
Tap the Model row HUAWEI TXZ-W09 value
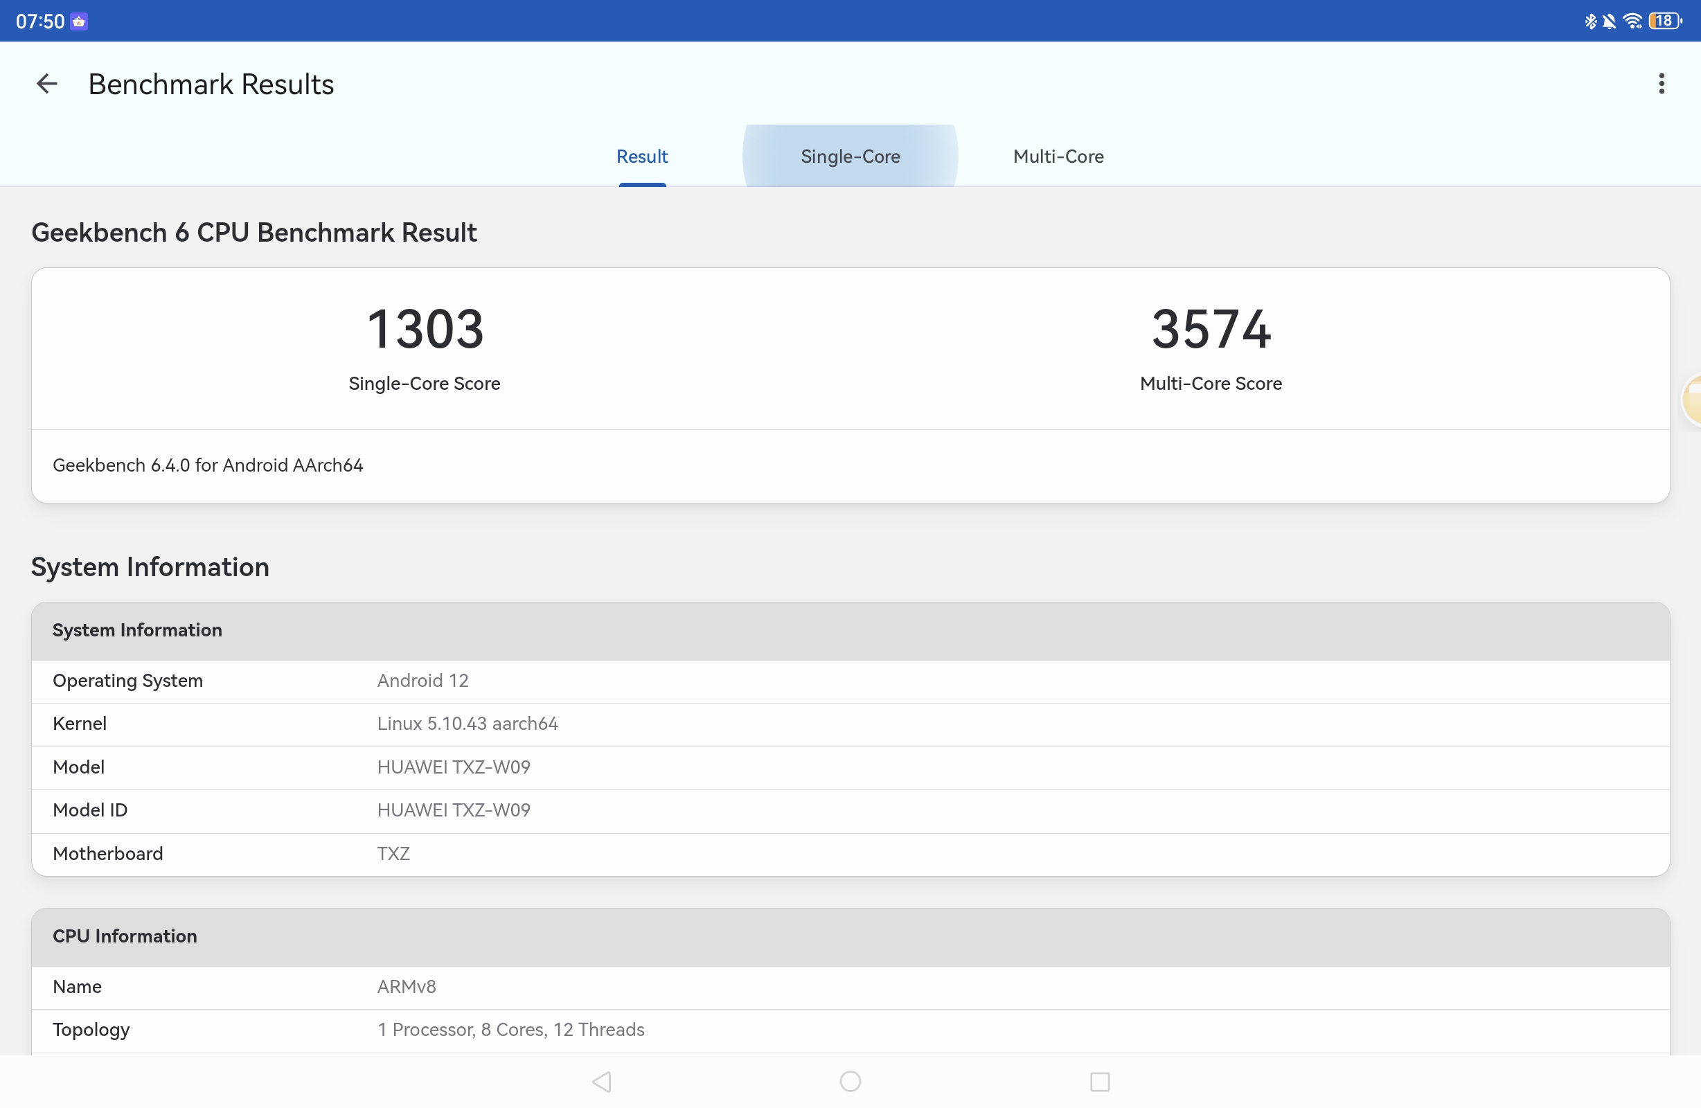(454, 767)
